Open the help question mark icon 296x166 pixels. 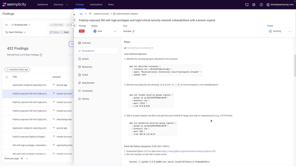[x=261, y=5]
